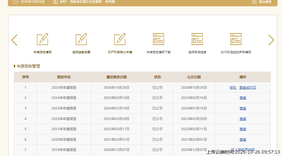Click the 状态 column header
Image resolution: width=282 pixels, height=156 pixels.
pos(157,77)
